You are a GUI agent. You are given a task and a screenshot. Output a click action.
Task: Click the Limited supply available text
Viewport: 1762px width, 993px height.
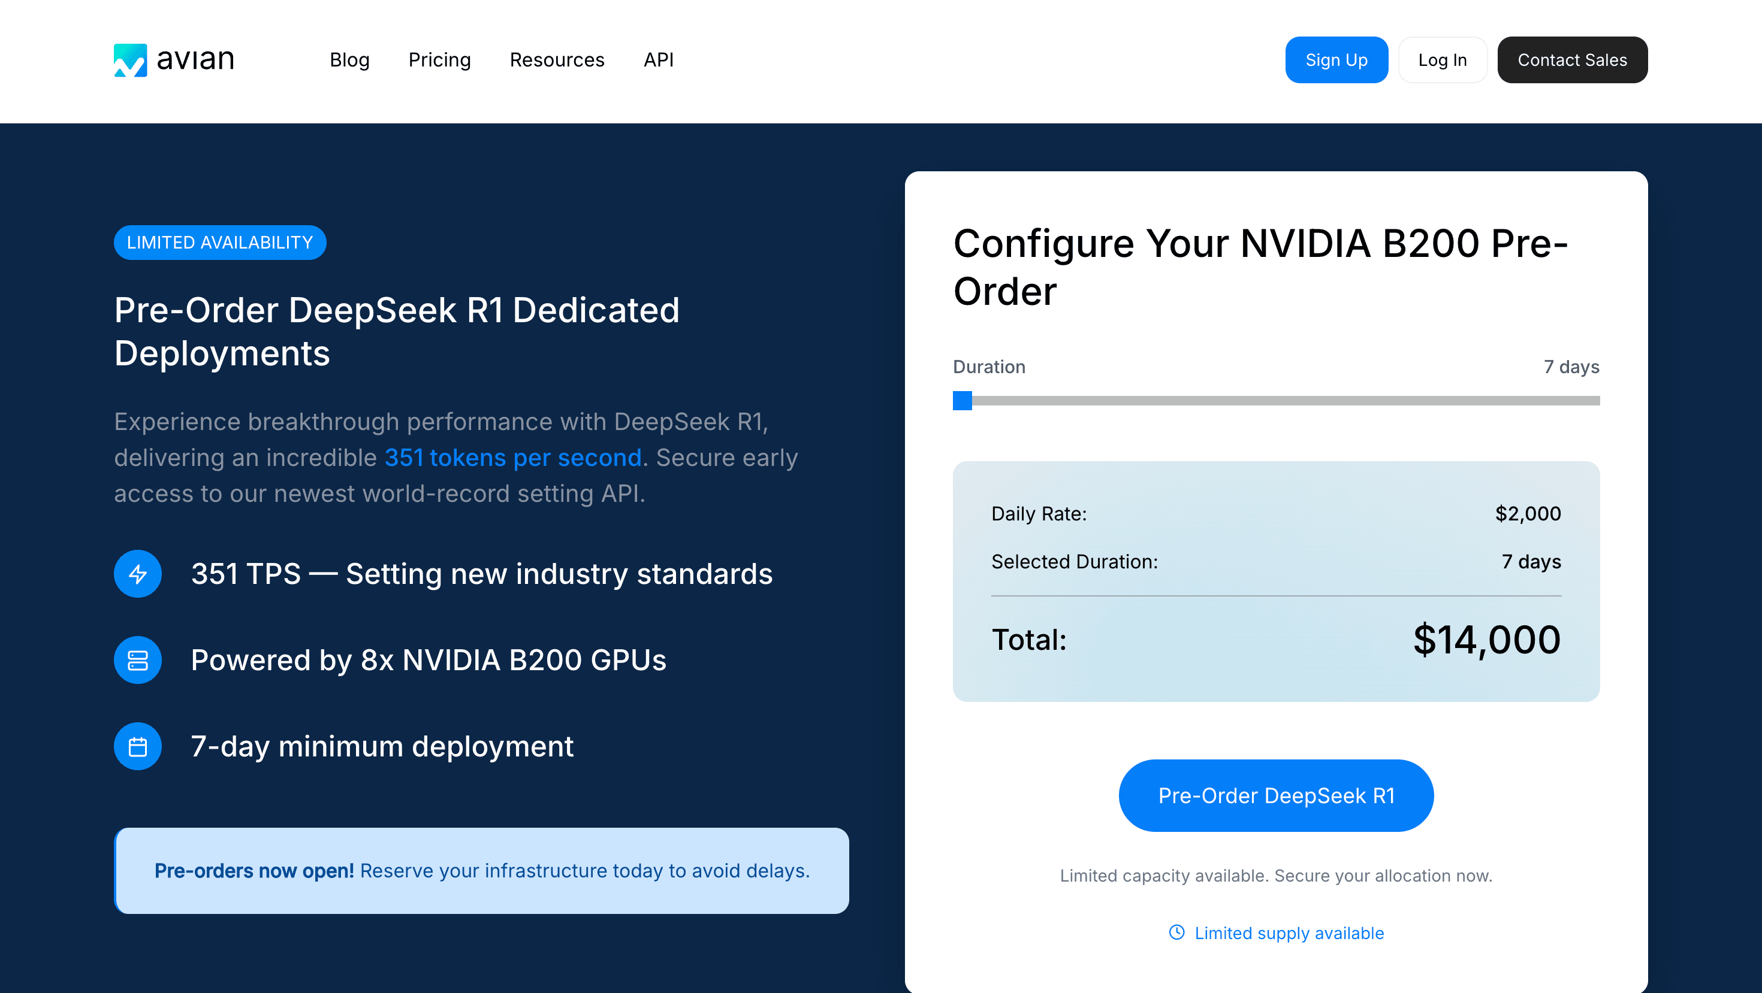1289,933
